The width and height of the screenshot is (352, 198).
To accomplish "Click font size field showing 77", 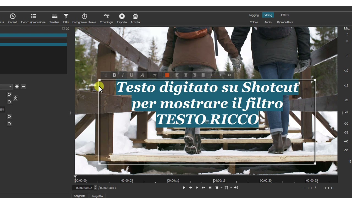I will pyautogui.click(x=155, y=75).
